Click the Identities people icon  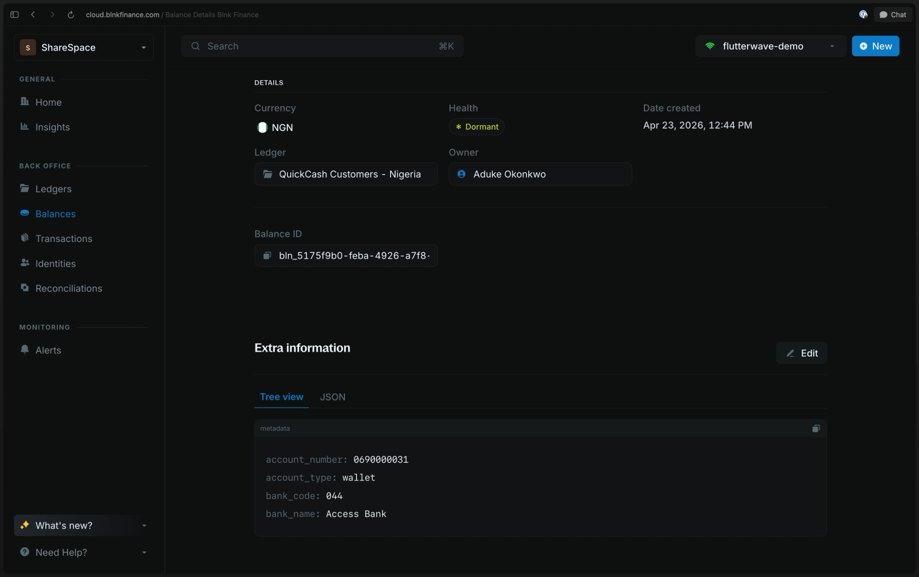pos(24,262)
